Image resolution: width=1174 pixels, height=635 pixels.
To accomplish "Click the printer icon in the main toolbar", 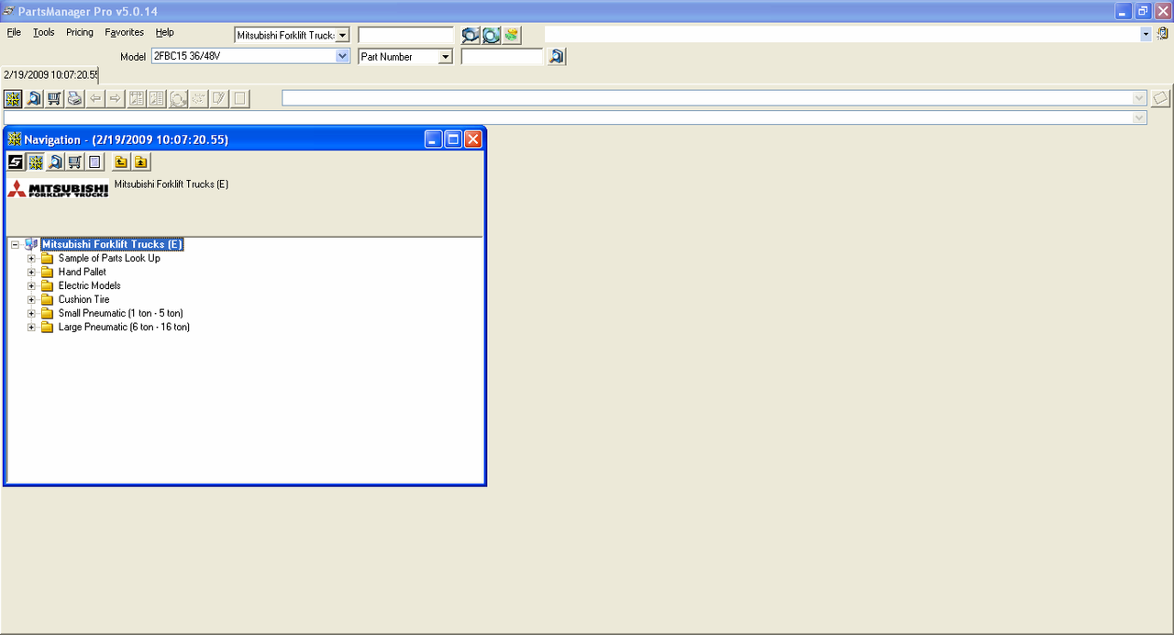I will 74,98.
